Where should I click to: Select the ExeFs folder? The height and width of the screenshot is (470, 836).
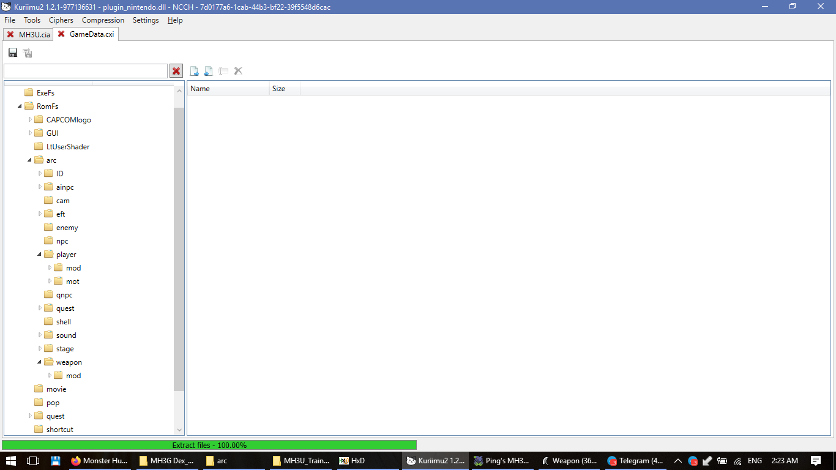45,93
